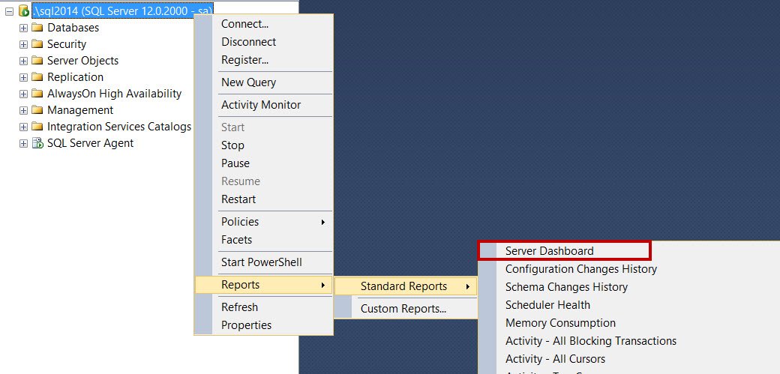
Task: Click the server instance icon for sql2014
Action: 24,10
